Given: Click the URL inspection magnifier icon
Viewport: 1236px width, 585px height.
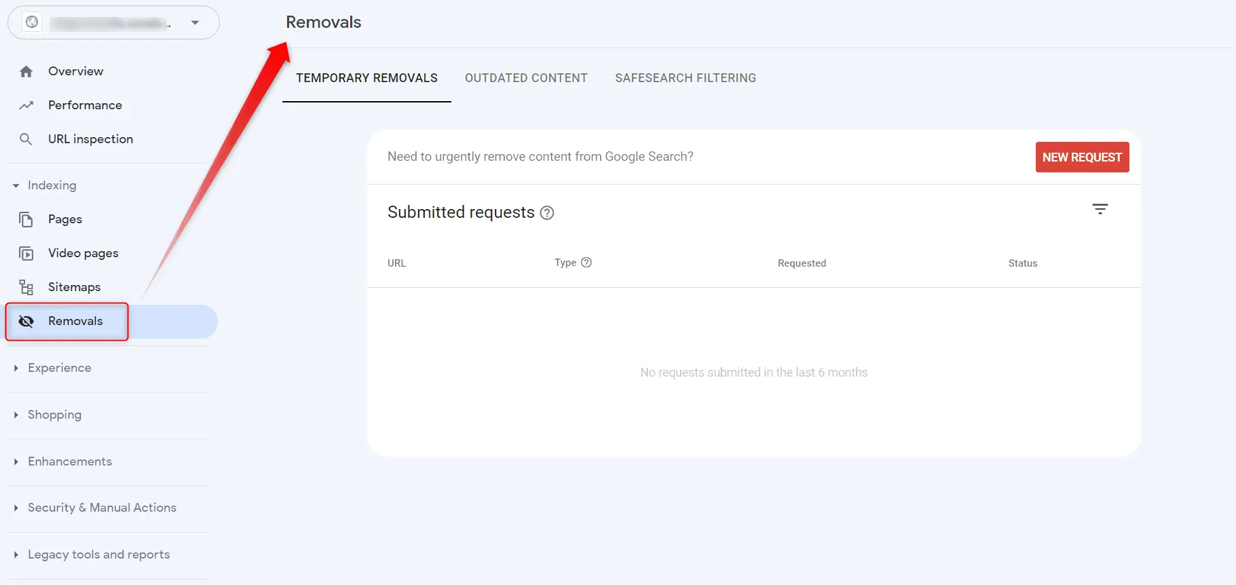Looking at the screenshot, I should (x=26, y=139).
